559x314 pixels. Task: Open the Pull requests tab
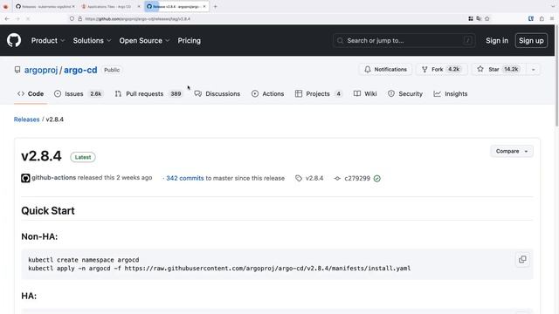click(148, 93)
